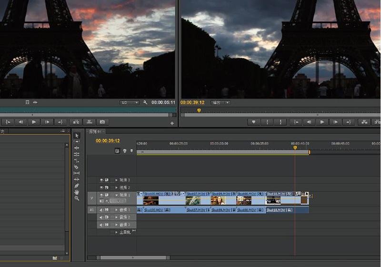Select the Razor tool

coord(77,167)
